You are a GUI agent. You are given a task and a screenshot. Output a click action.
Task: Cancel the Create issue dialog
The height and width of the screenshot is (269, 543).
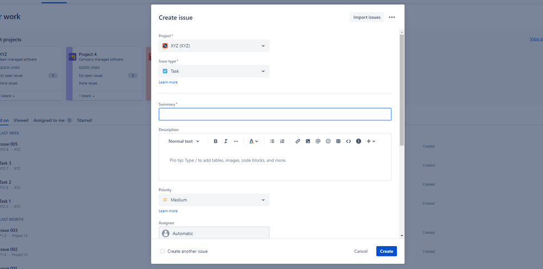(x=361, y=251)
